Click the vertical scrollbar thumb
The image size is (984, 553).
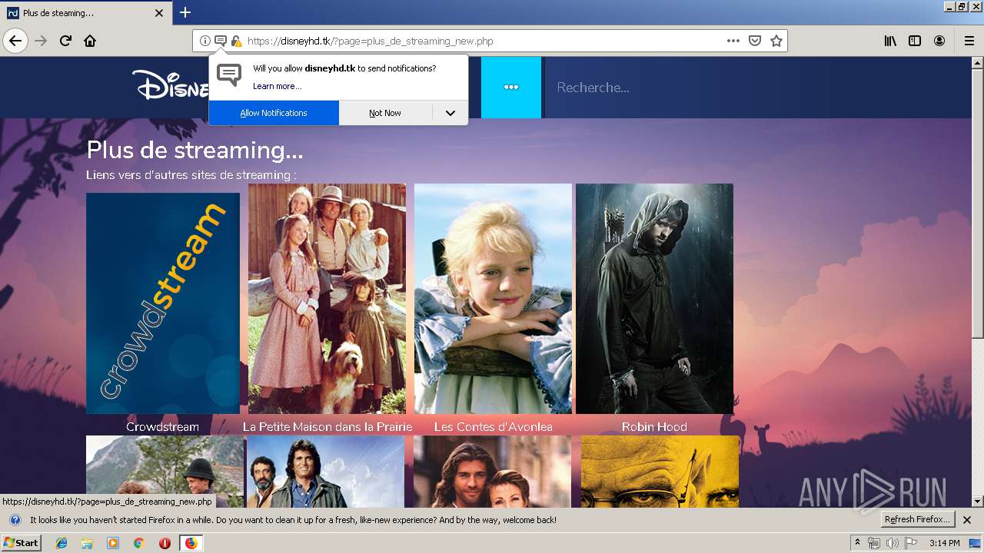point(978,204)
